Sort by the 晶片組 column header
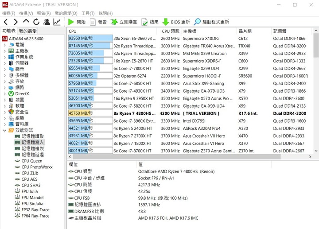The image size is (319, 229). tap(254, 31)
